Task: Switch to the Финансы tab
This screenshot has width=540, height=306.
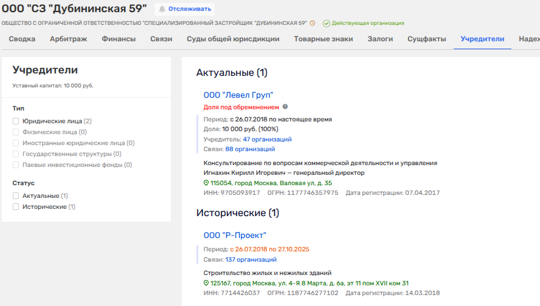Action: [x=119, y=39]
